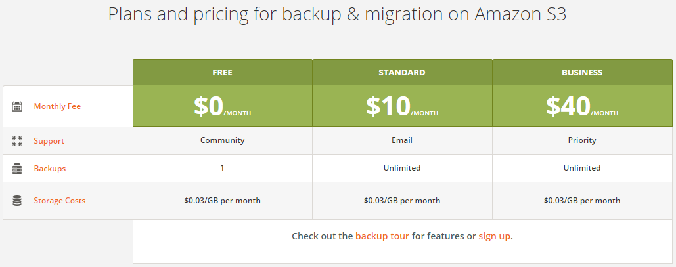This screenshot has width=676, height=267.
Task: Click the server Backups icon
Action: pyautogui.click(x=17, y=169)
